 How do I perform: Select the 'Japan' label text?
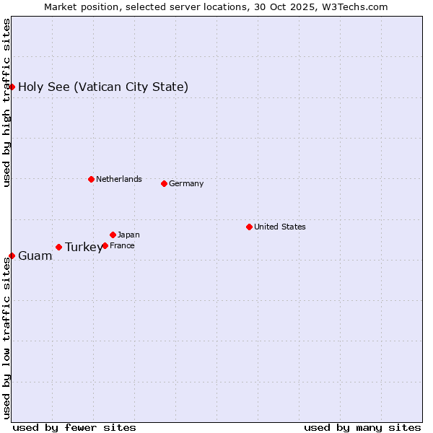pyautogui.click(x=128, y=235)
